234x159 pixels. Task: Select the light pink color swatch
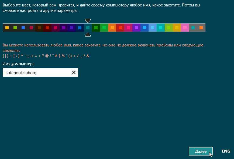pyautogui.click(x=185, y=28)
